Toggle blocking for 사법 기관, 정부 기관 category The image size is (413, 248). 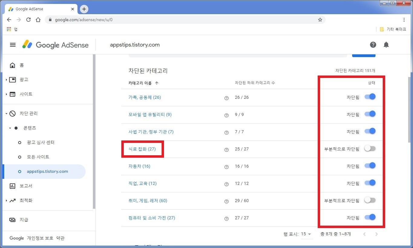[370, 131]
